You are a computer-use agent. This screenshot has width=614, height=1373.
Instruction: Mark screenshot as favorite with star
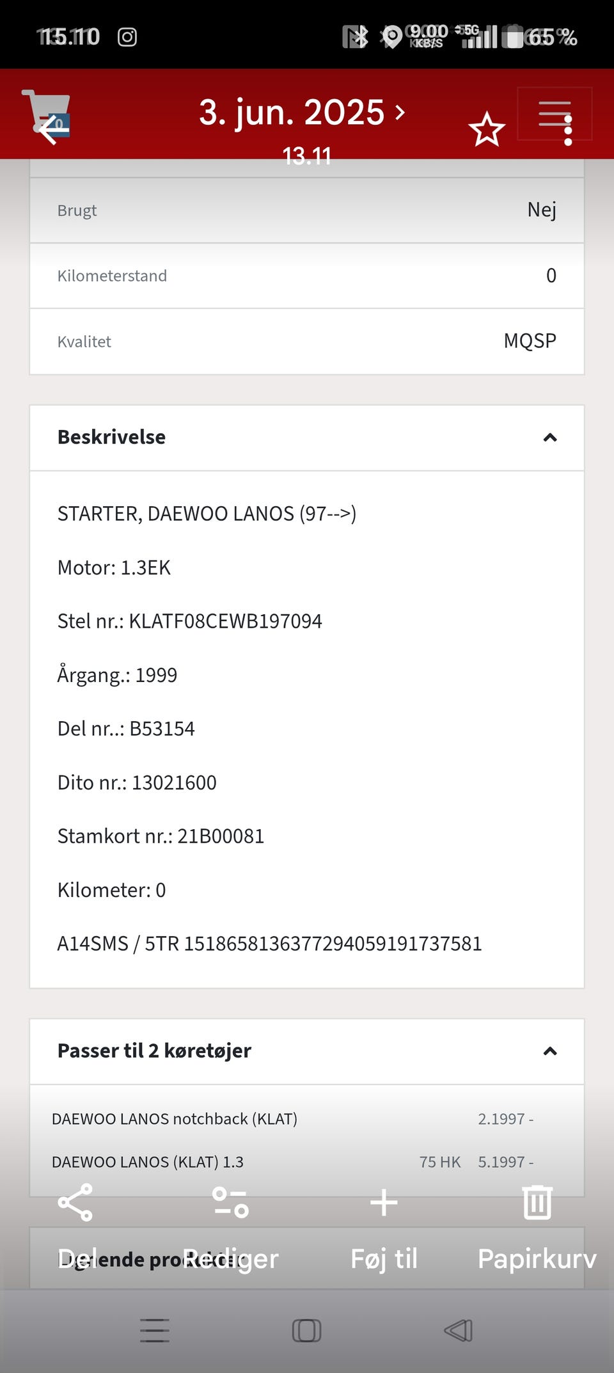coord(487,130)
